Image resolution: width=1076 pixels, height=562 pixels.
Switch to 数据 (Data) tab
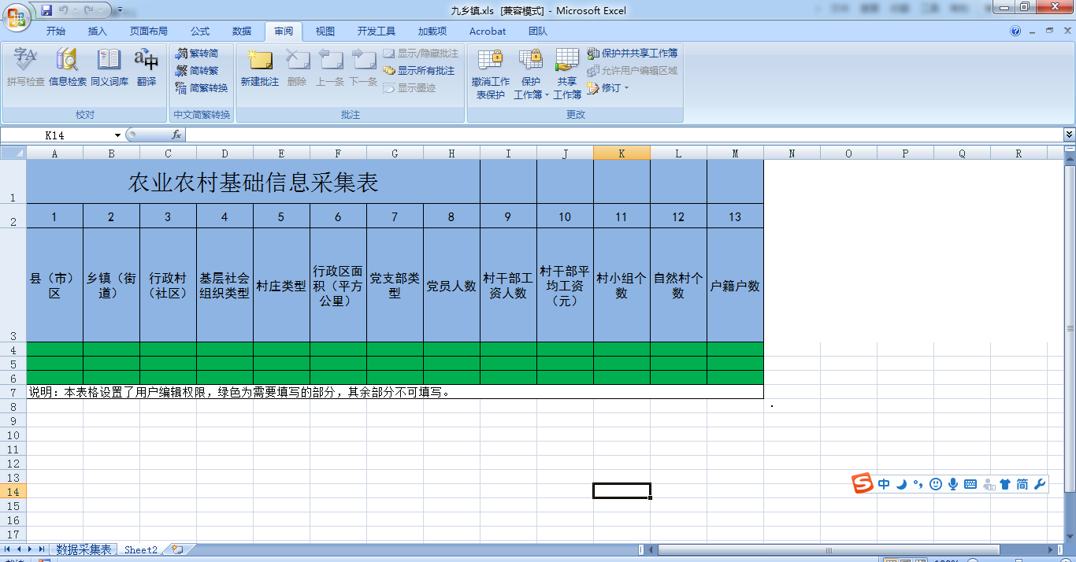pyautogui.click(x=242, y=31)
